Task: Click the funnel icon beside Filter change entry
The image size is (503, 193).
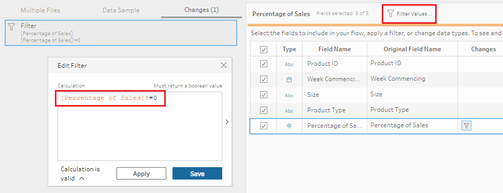Action: [11, 26]
